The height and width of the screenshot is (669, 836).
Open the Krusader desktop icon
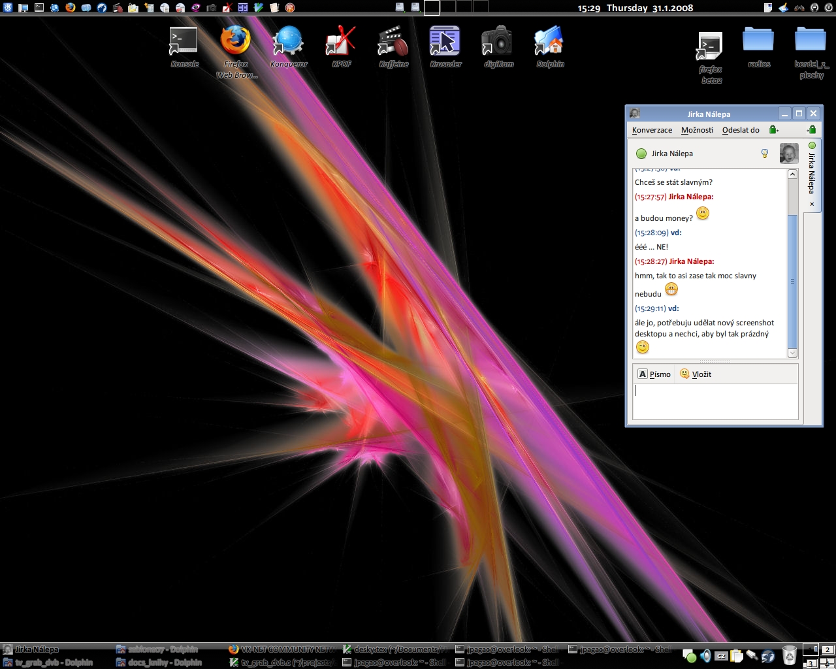point(445,46)
